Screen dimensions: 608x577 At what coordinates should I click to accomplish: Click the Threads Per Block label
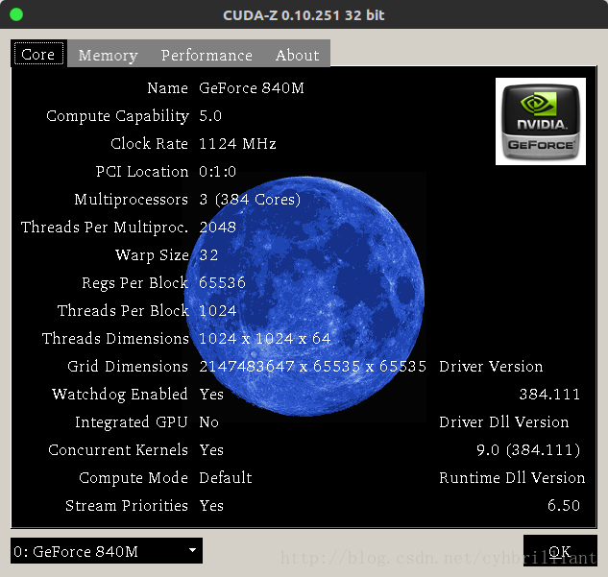(x=123, y=311)
